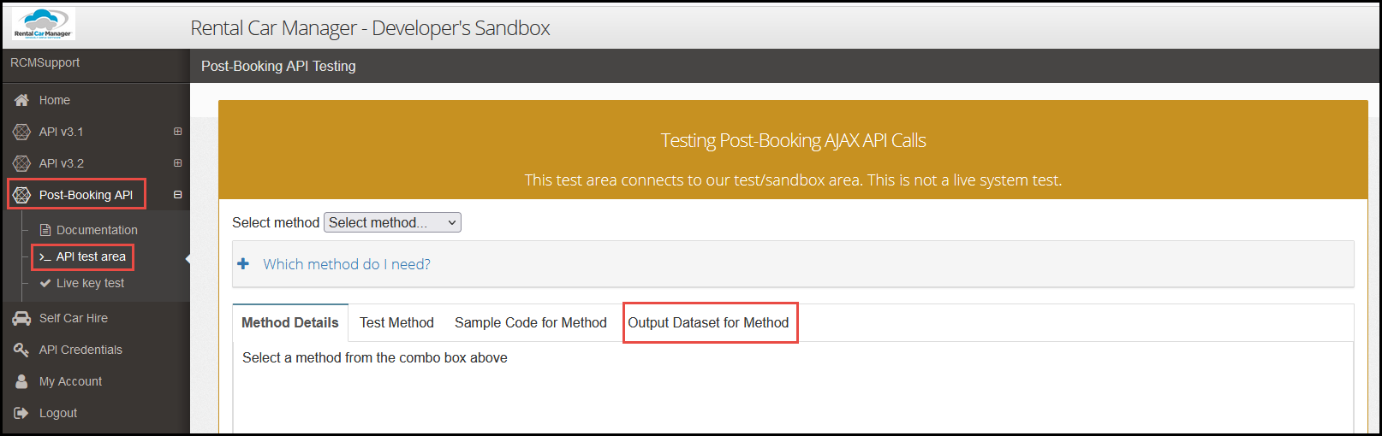Go to the API test area
1382x436 pixels.
(x=90, y=256)
